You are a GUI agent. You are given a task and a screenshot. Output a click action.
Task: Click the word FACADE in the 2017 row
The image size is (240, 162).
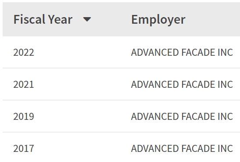(x=198, y=148)
